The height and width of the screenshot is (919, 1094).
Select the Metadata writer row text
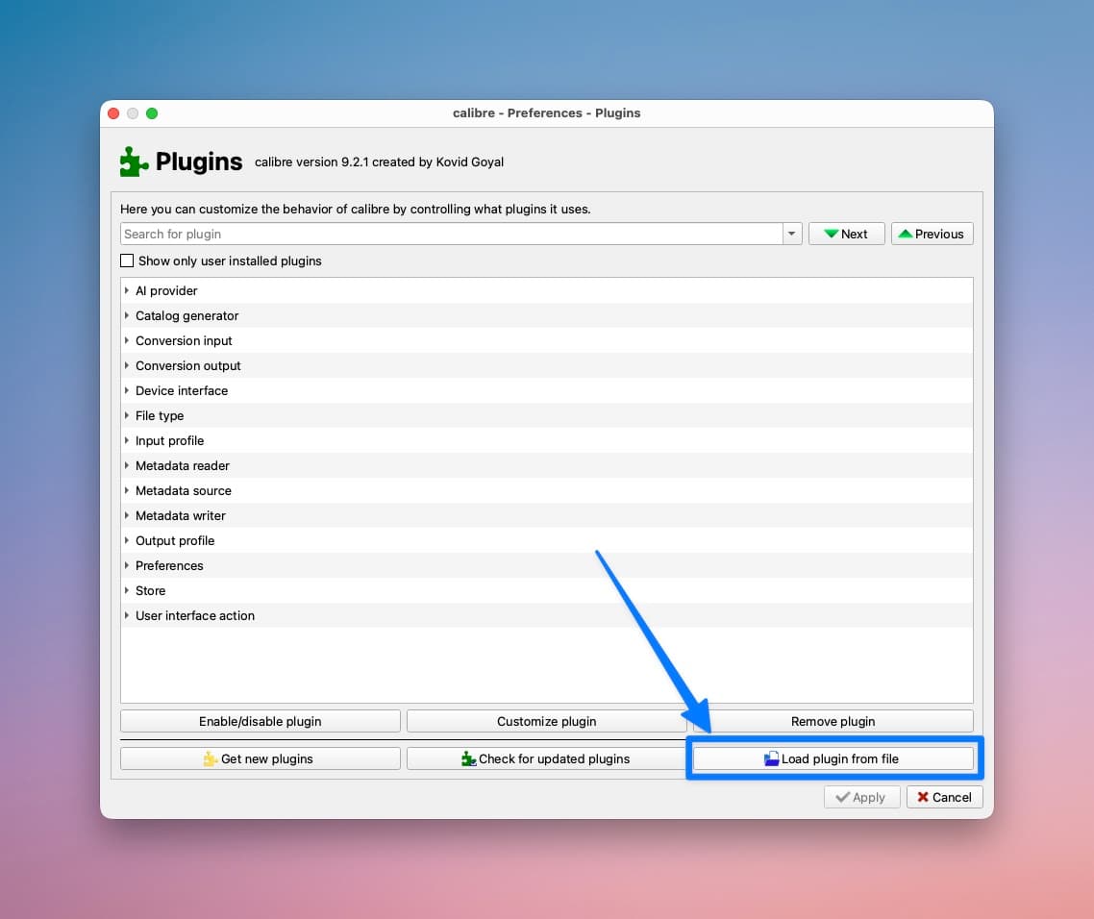click(x=181, y=515)
